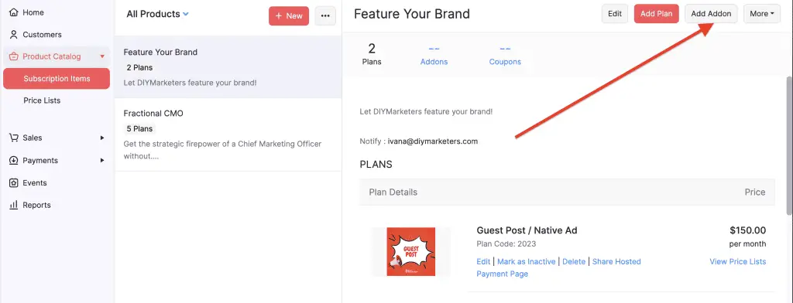The height and width of the screenshot is (303, 793).
Task: Click Share Hosted Payment Page link
Action: [558, 267]
